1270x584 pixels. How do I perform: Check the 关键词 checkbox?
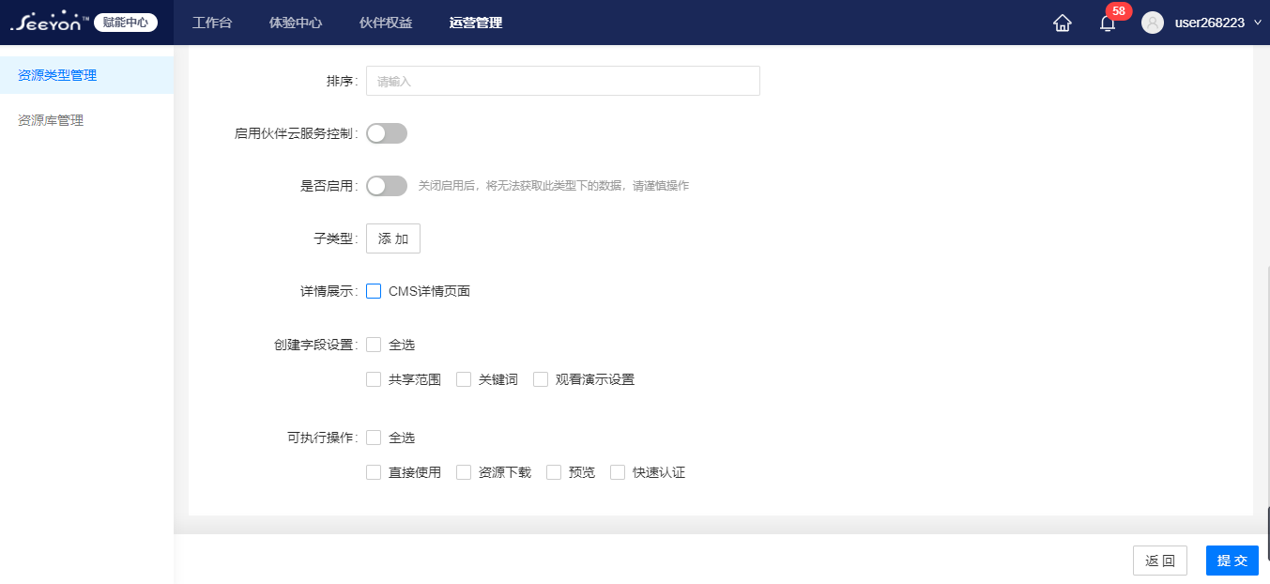pyautogui.click(x=464, y=379)
